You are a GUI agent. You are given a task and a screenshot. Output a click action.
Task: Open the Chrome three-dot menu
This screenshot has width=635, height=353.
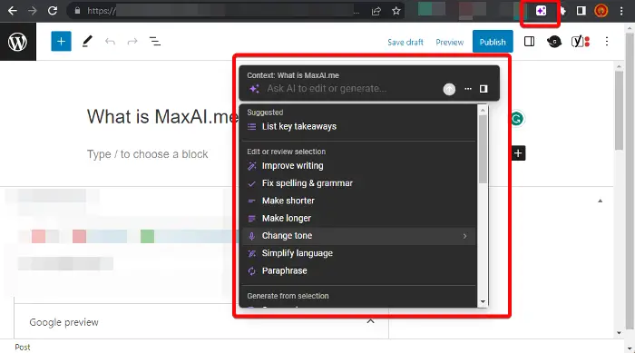coord(621,11)
